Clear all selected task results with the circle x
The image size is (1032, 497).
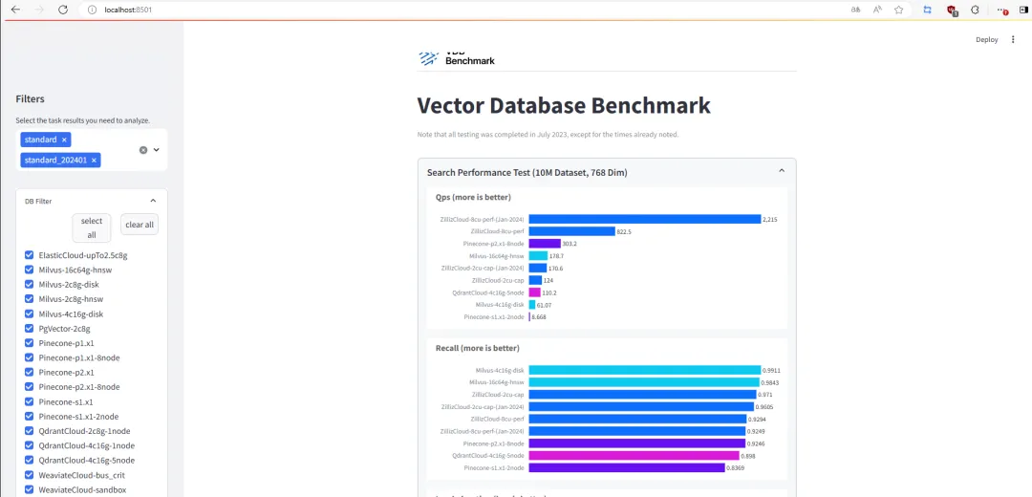coord(142,150)
